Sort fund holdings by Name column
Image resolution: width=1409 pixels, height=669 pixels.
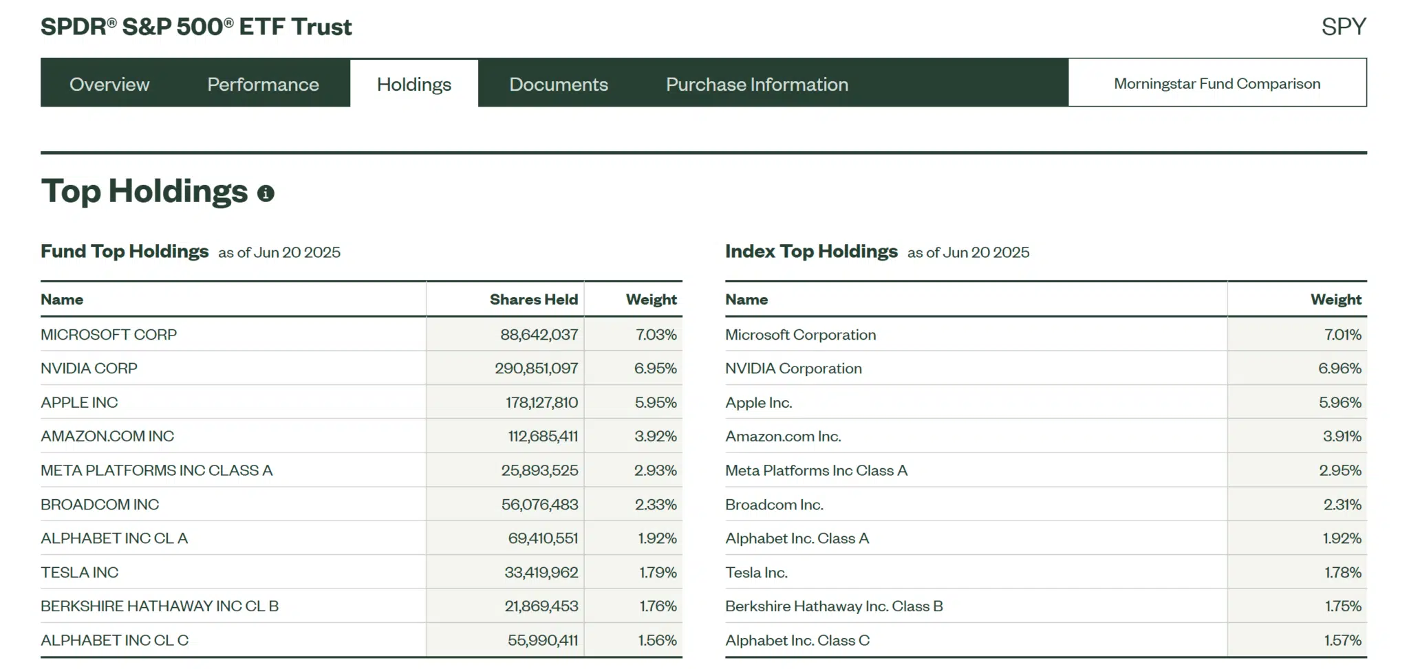point(62,299)
